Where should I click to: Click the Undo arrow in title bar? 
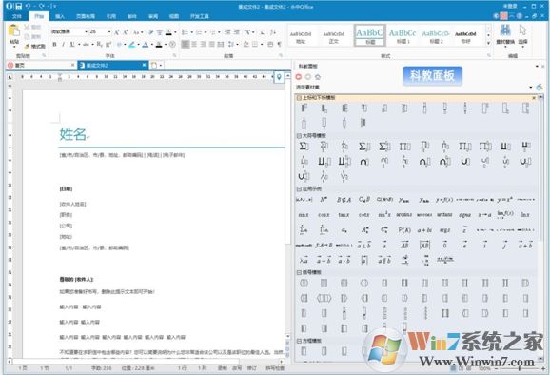click(28, 6)
